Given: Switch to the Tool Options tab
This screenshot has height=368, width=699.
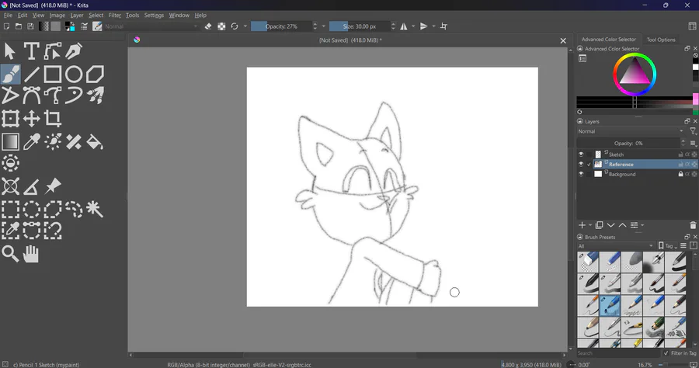Looking at the screenshot, I should point(661,40).
